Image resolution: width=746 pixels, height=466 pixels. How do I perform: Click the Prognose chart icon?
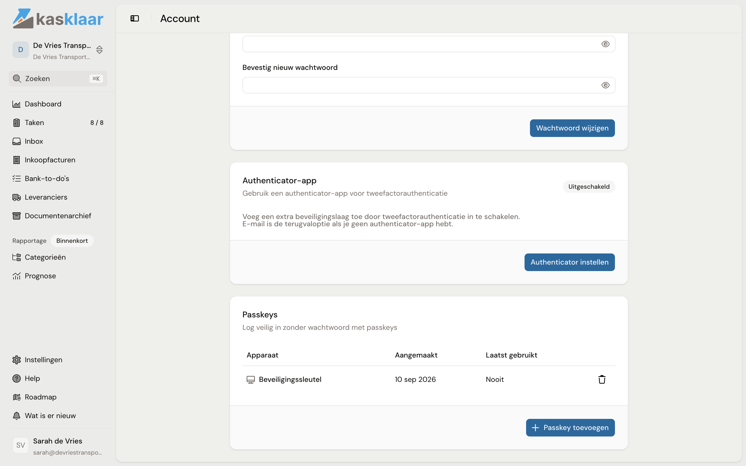tap(17, 276)
